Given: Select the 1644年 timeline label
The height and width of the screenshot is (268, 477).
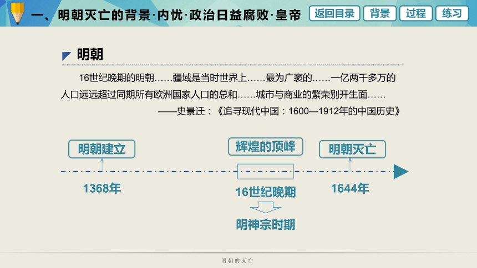Looking at the screenshot, I should (x=350, y=188).
